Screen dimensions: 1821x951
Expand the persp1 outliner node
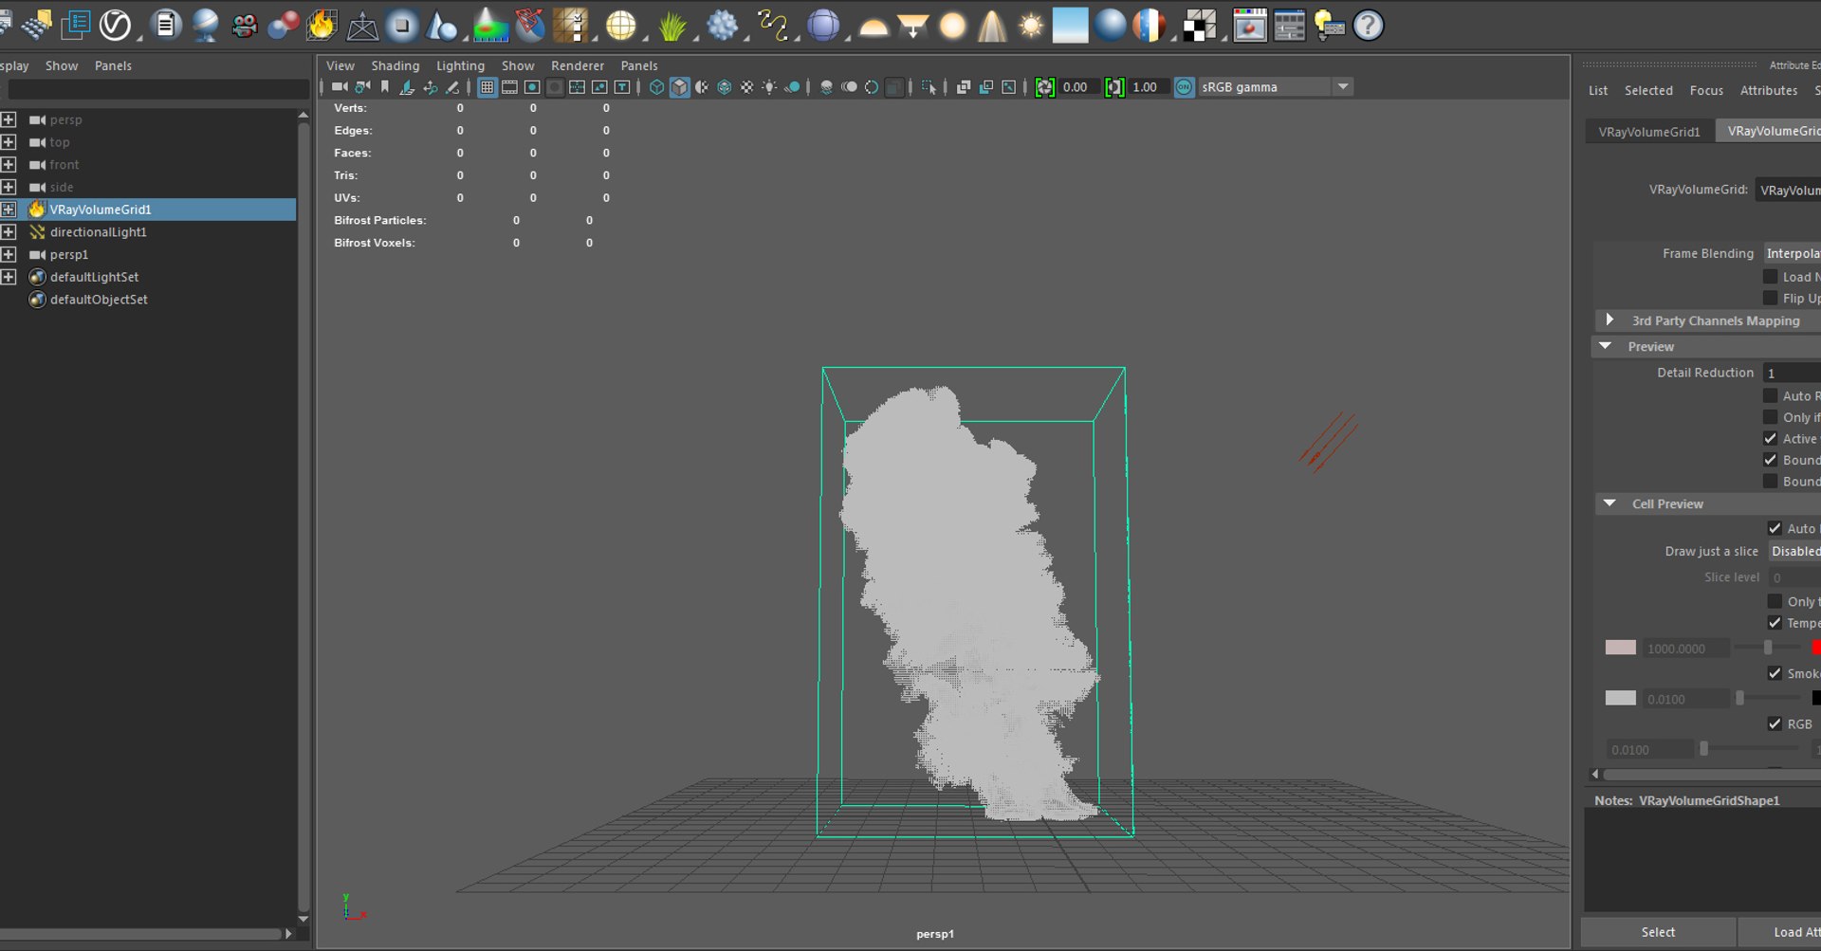tap(9, 255)
